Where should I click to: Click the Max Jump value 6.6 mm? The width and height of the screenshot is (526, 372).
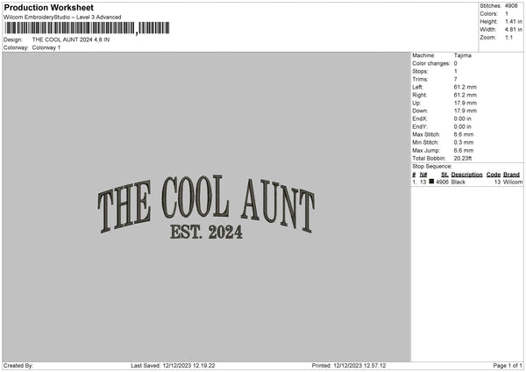464,150
